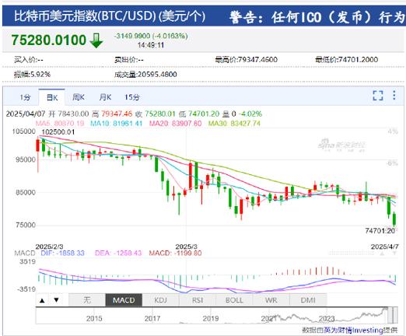406x336 pixels.
Task: Click the DIF value in MACD legend
Action: 62,253
